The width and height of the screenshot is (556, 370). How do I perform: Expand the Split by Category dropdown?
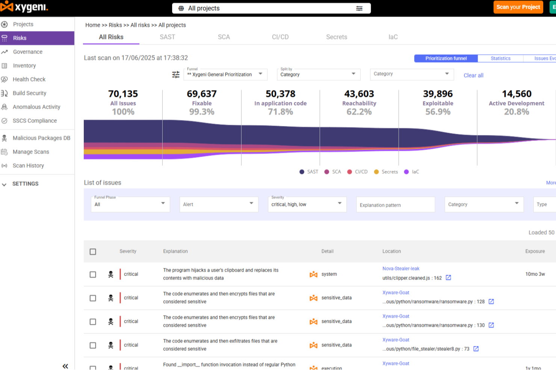(x=318, y=75)
